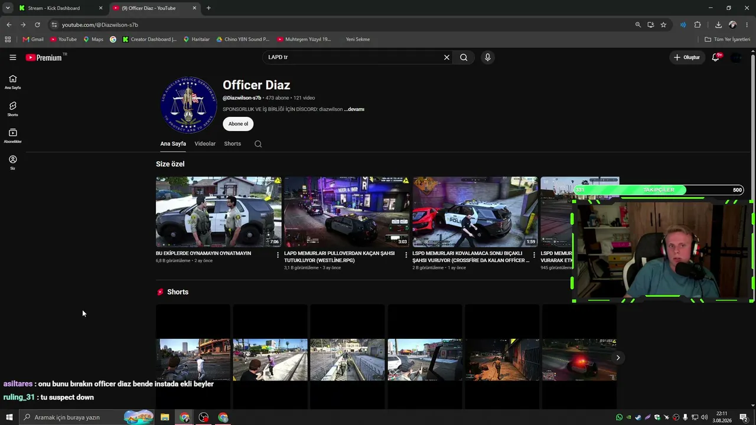Go to YouTube Premium home logo
This screenshot has height=425, width=756.
(44, 57)
